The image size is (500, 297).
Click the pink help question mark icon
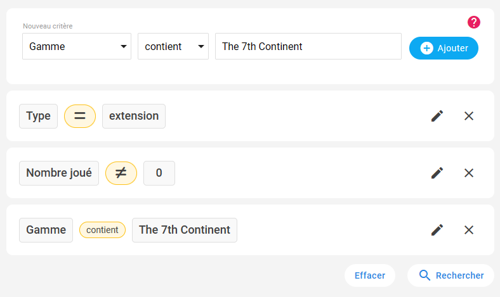pyautogui.click(x=474, y=22)
